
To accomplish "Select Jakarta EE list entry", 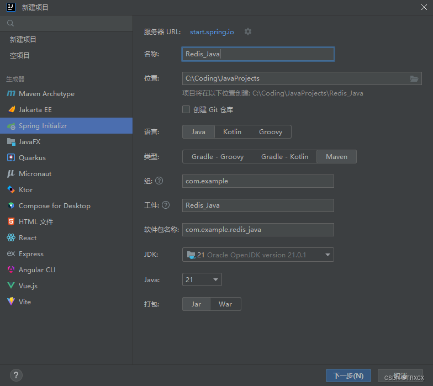I will pos(66,109).
